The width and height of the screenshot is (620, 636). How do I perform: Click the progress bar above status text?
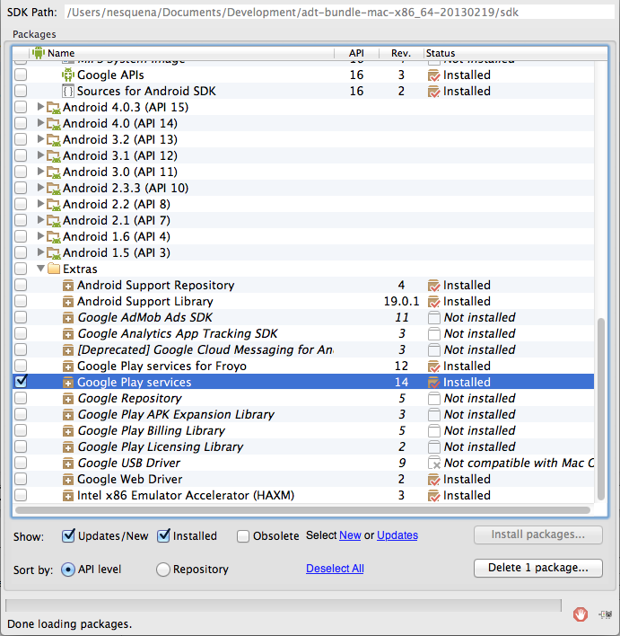coord(284,605)
